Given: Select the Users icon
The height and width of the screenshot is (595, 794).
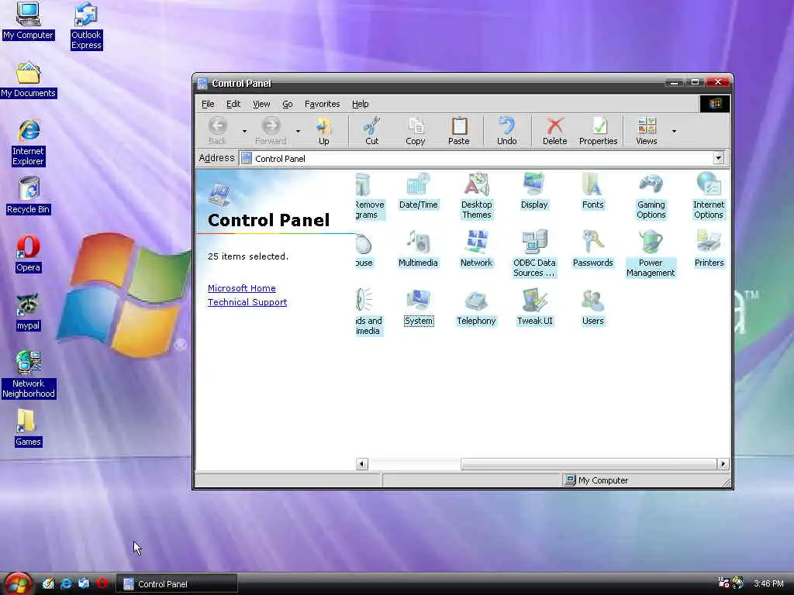Looking at the screenshot, I should pyautogui.click(x=592, y=307).
